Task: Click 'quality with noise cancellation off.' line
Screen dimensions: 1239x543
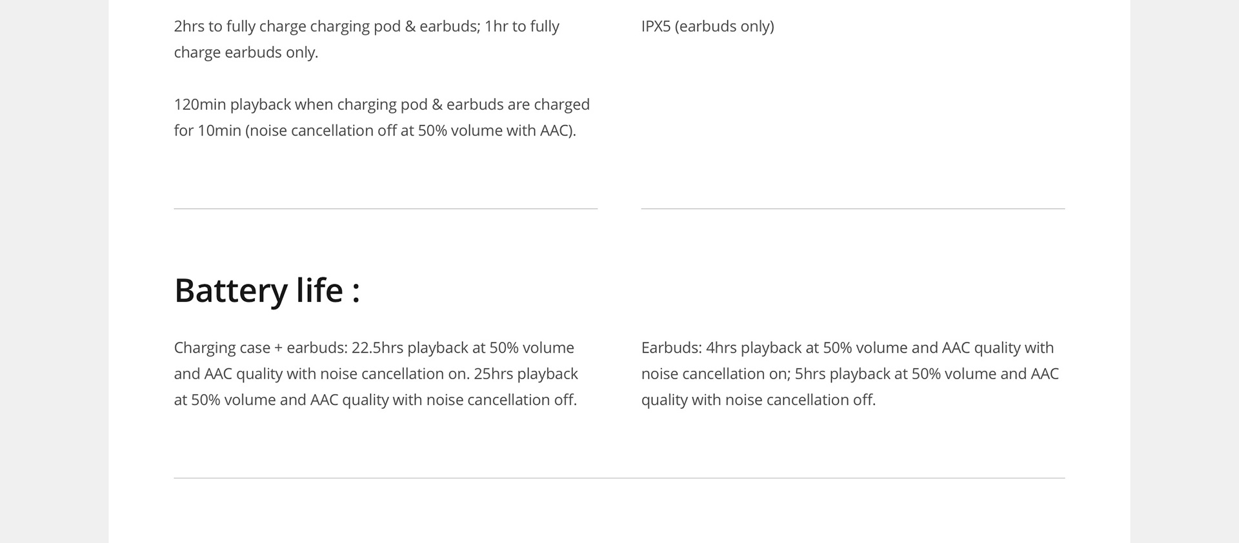Action: click(758, 400)
